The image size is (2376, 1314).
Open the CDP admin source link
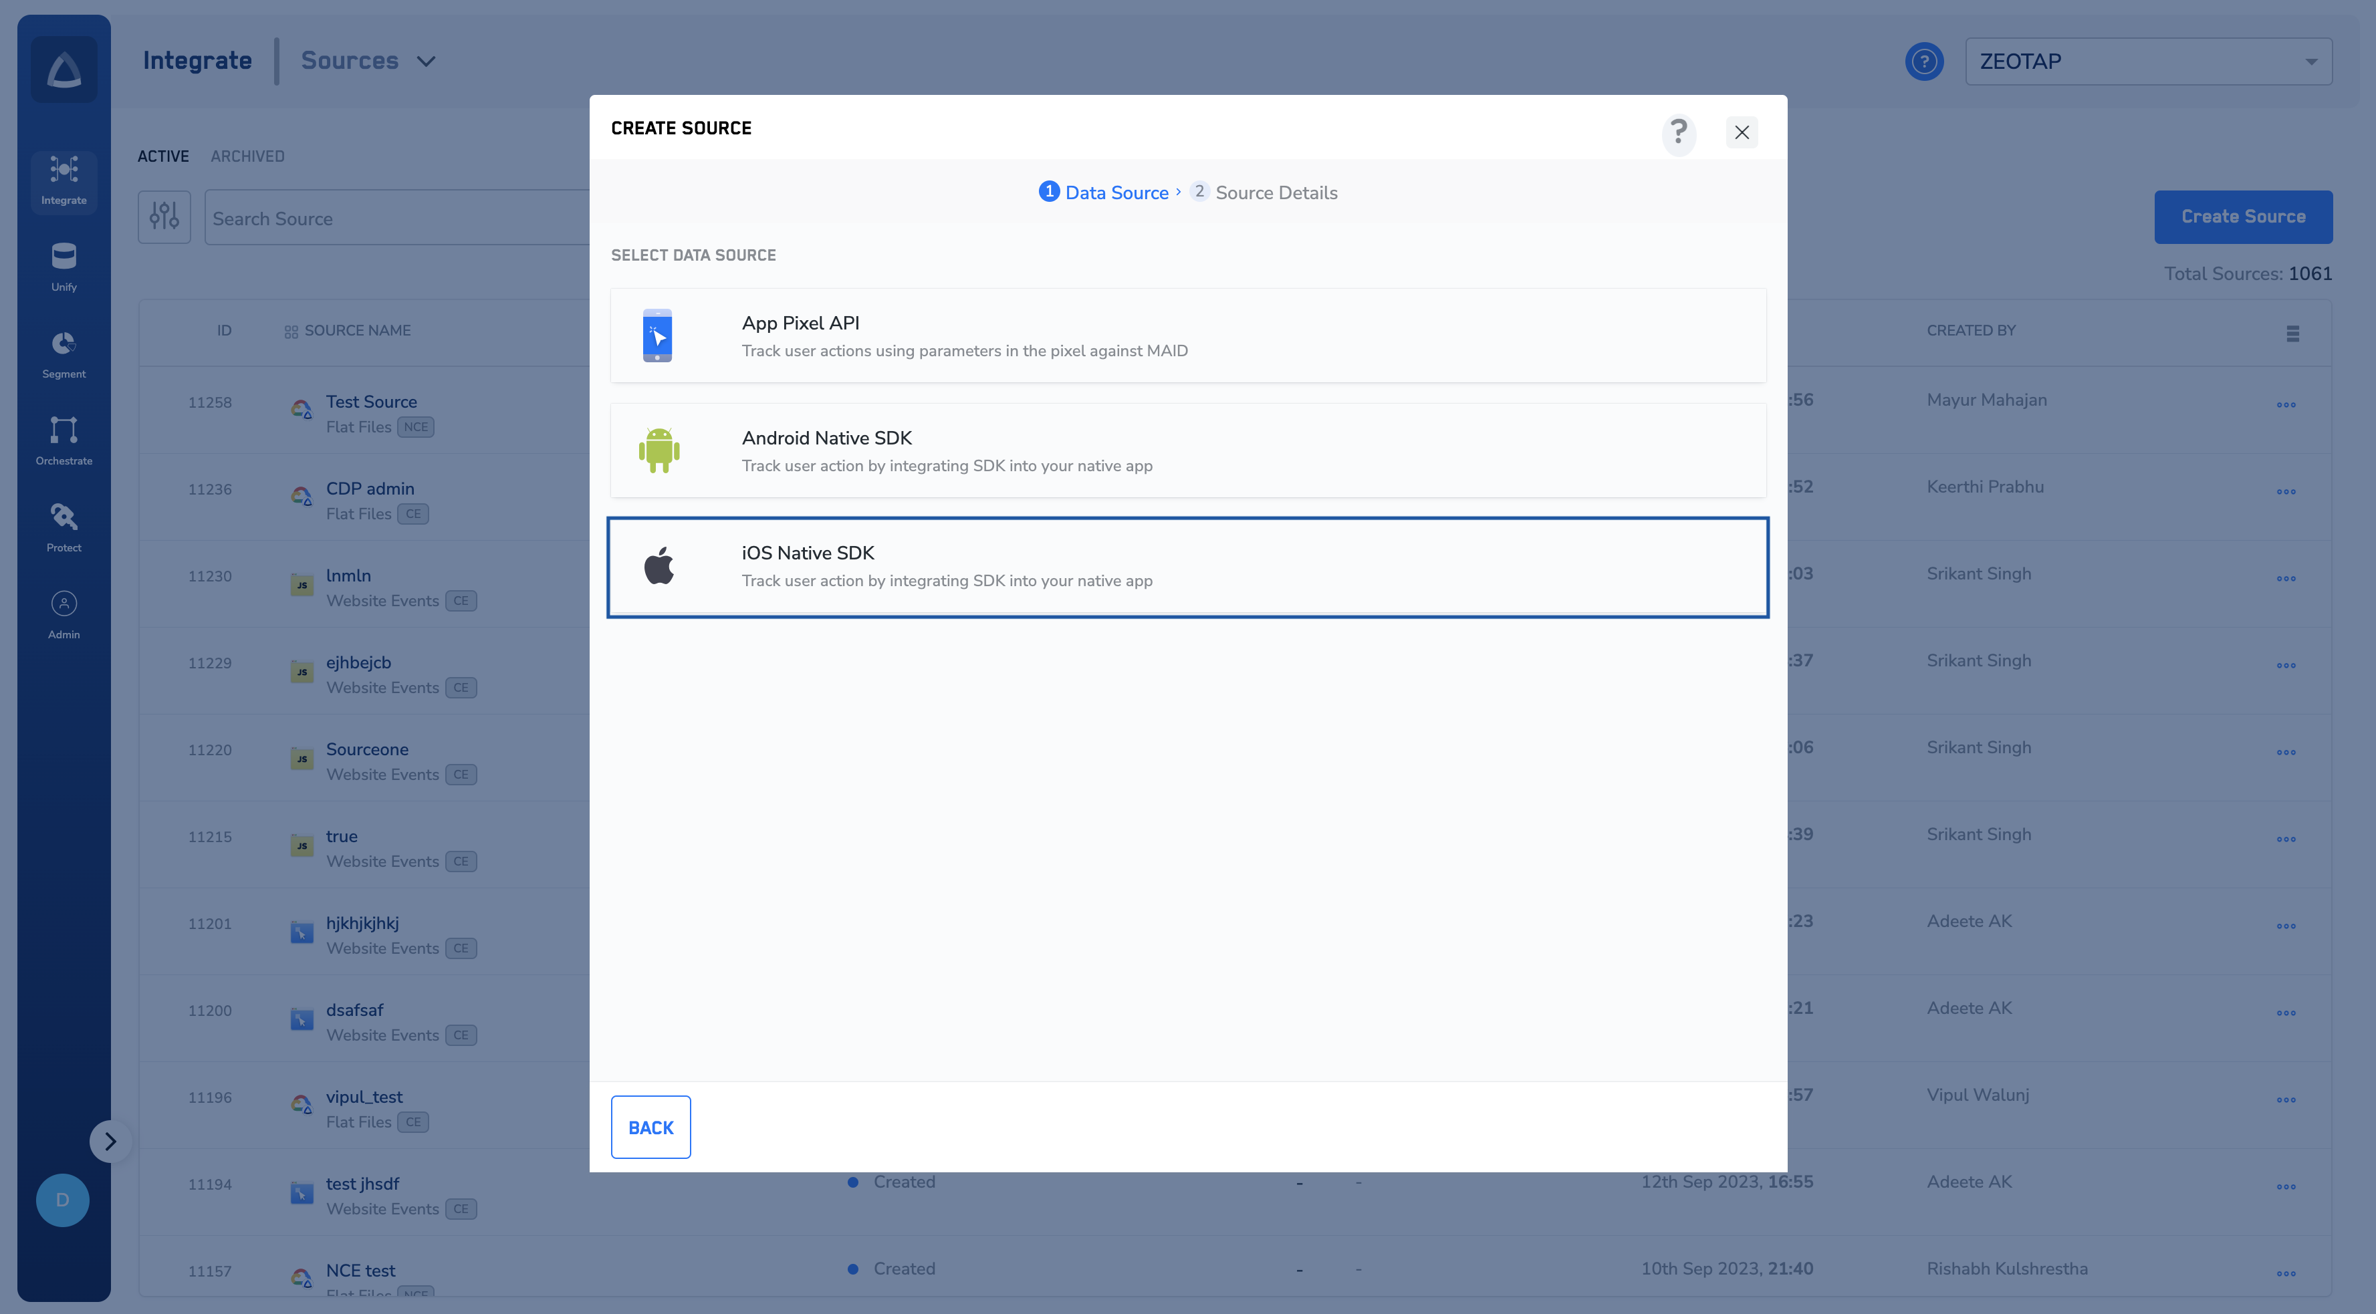[x=370, y=488]
